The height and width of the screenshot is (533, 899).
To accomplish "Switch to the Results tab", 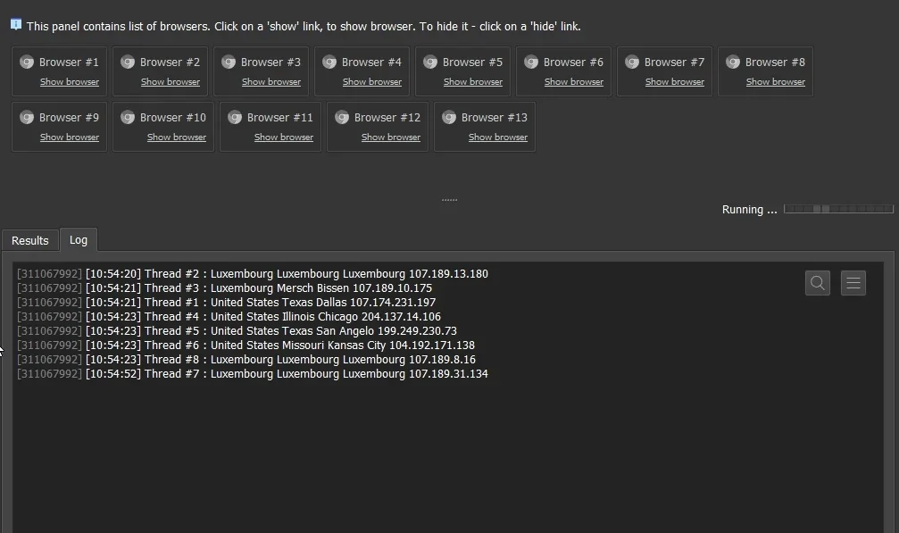I will coord(29,241).
